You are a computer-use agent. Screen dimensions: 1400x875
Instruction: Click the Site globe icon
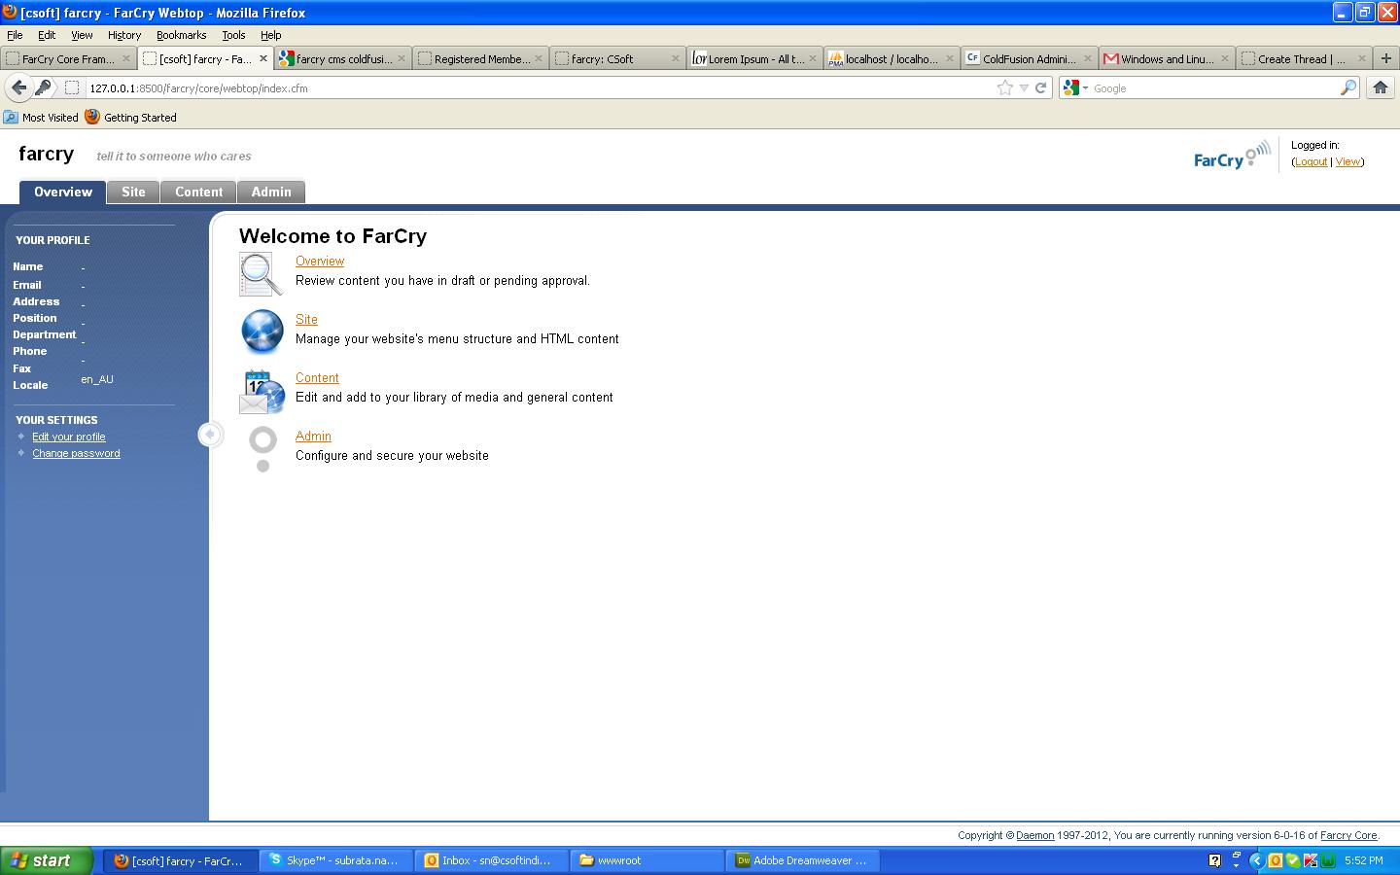262,332
